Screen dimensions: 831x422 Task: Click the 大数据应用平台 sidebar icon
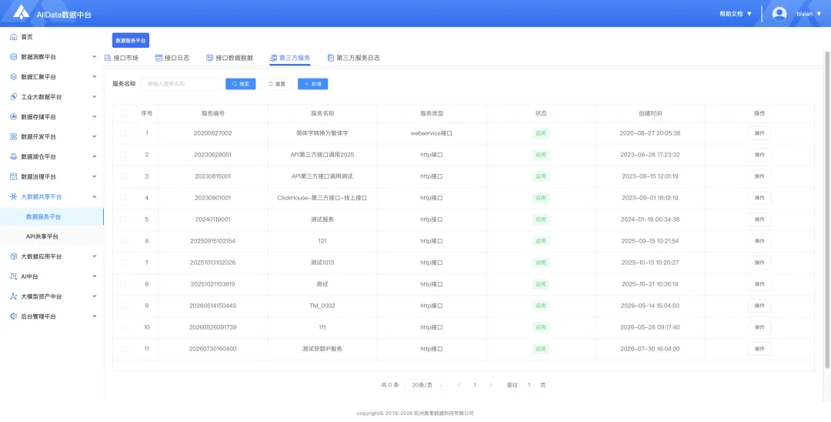click(14, 256)
